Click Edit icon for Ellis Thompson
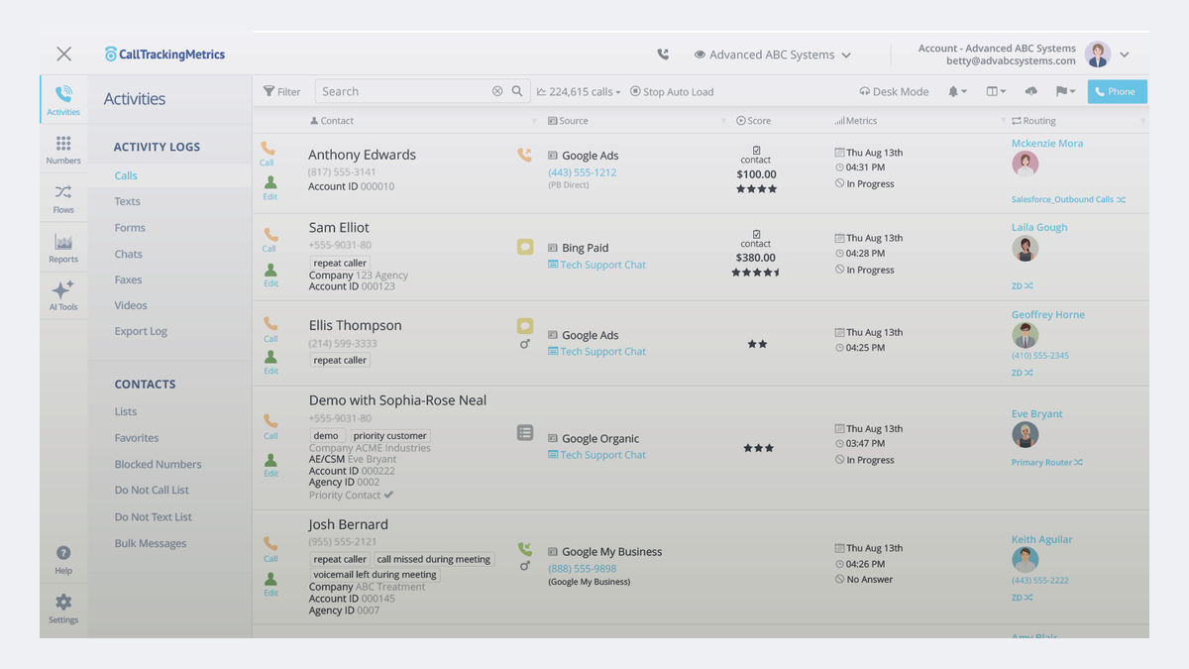The width and height of the screenshot is (1189, 669). point(270,363)
